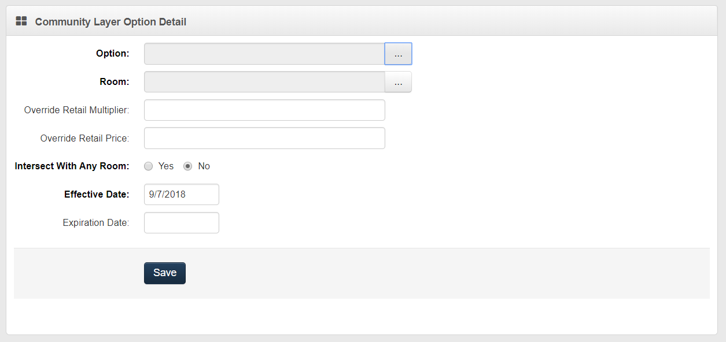The height and width of the screenshot is (342, 726).
Task: Focus the Override Retail Multiplier input
Action: pyautogui.click(x=264, y=110)
